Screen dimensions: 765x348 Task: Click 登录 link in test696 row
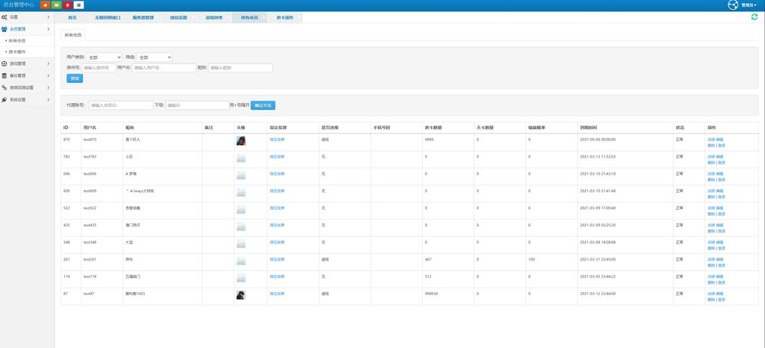click(x=722, y=180)
